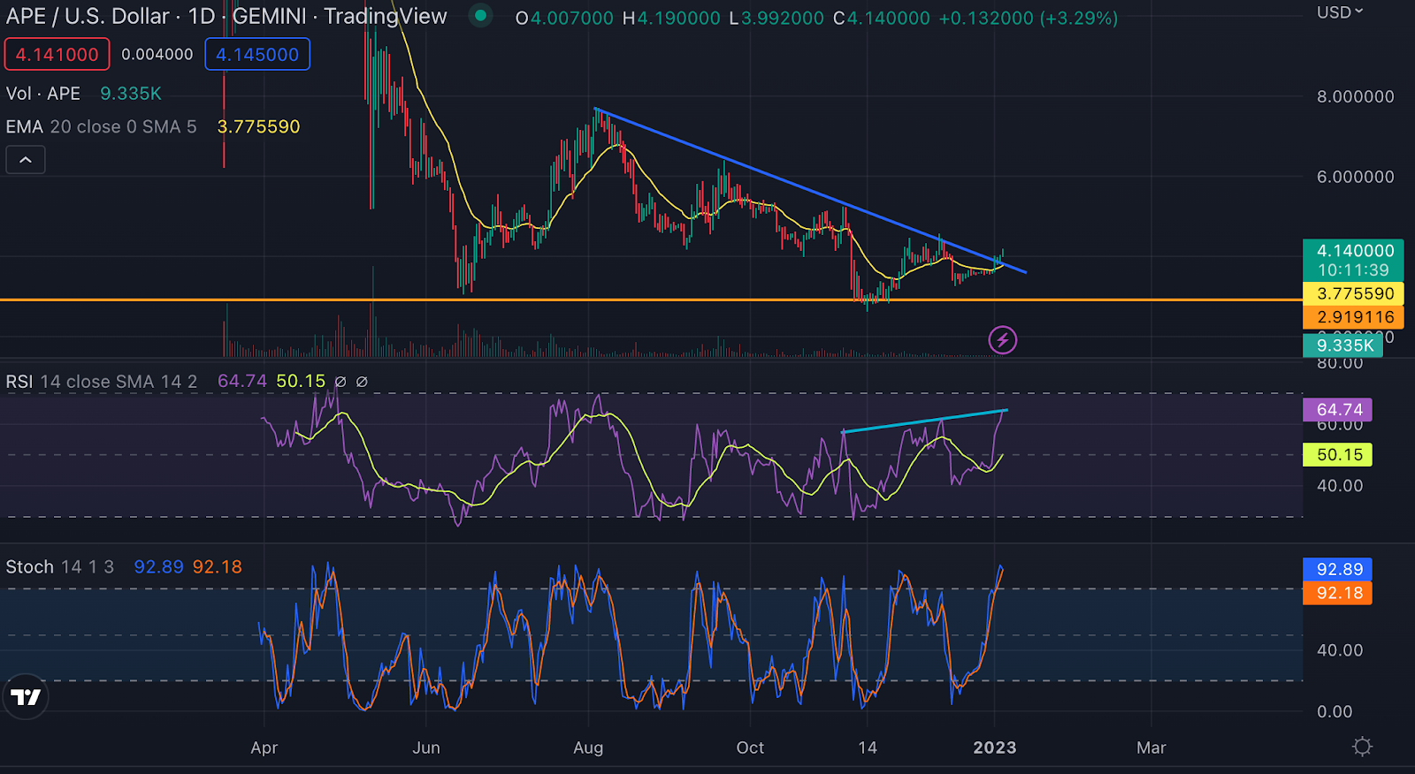Click the TradingView logo icon
The width and height of the screenshot is (1415, 774).
click(25, 697)
